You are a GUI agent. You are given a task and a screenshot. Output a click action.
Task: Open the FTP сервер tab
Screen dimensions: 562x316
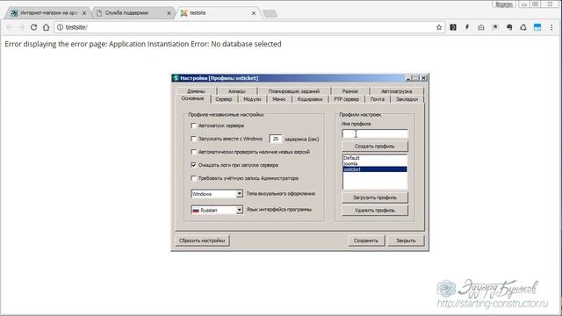coord(346,99)
